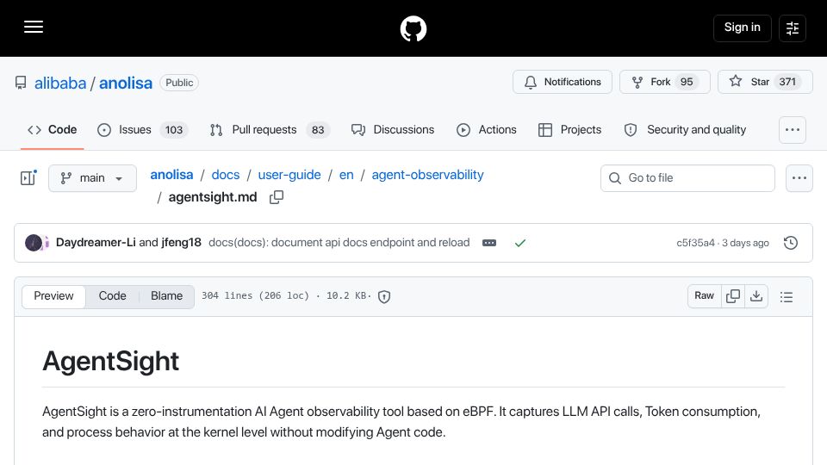Open the Security and quality tab
Screen dimensions: 827x465
(685, 130)
